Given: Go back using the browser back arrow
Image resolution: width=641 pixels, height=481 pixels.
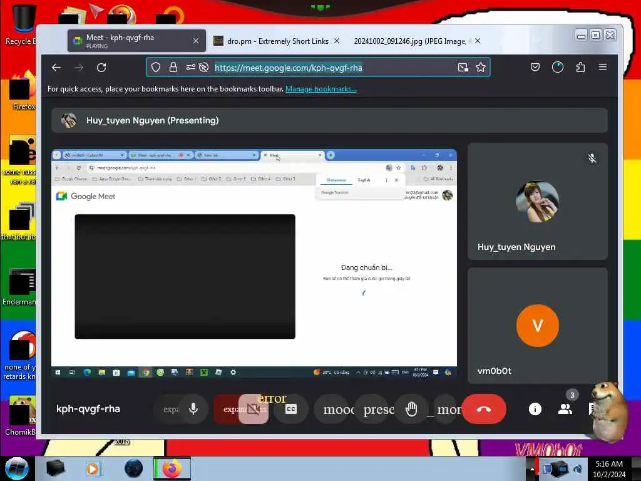Looking at the screenshot, I should [56, 68].
